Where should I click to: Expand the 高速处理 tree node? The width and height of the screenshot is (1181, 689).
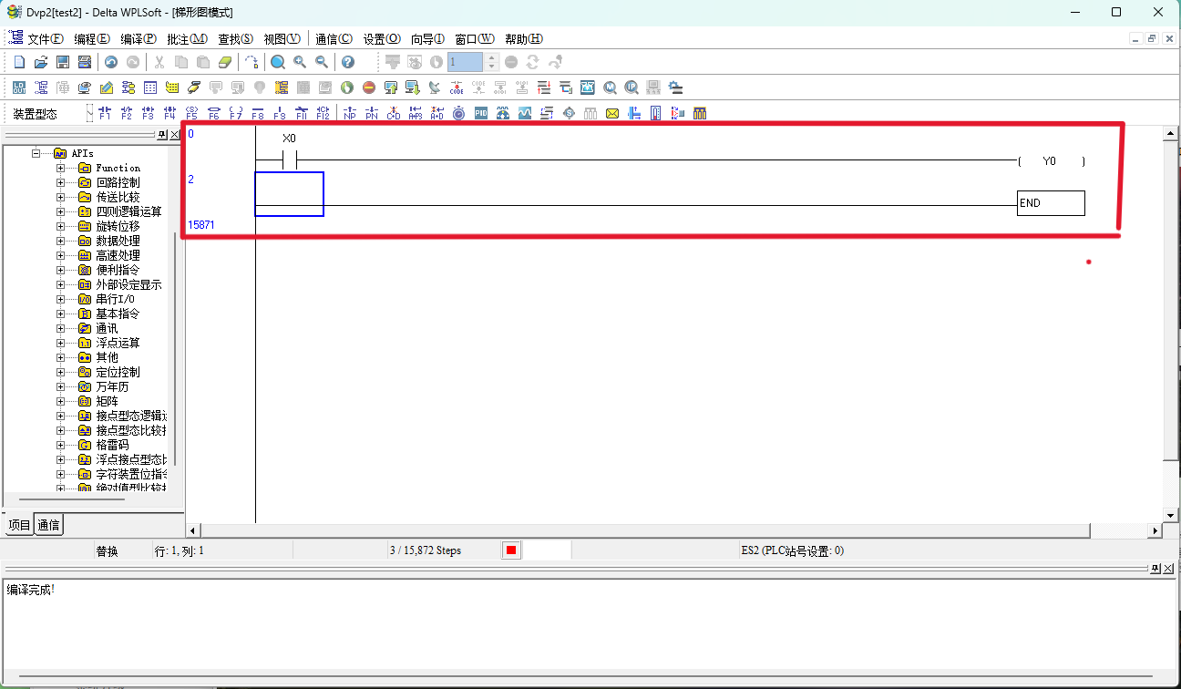coord(61,255)
